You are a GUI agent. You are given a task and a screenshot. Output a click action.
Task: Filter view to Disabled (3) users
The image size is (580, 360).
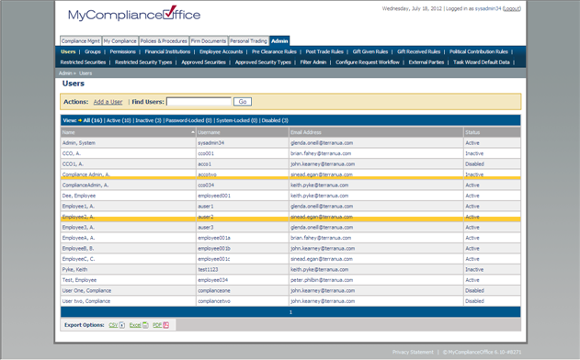[275, 120]
